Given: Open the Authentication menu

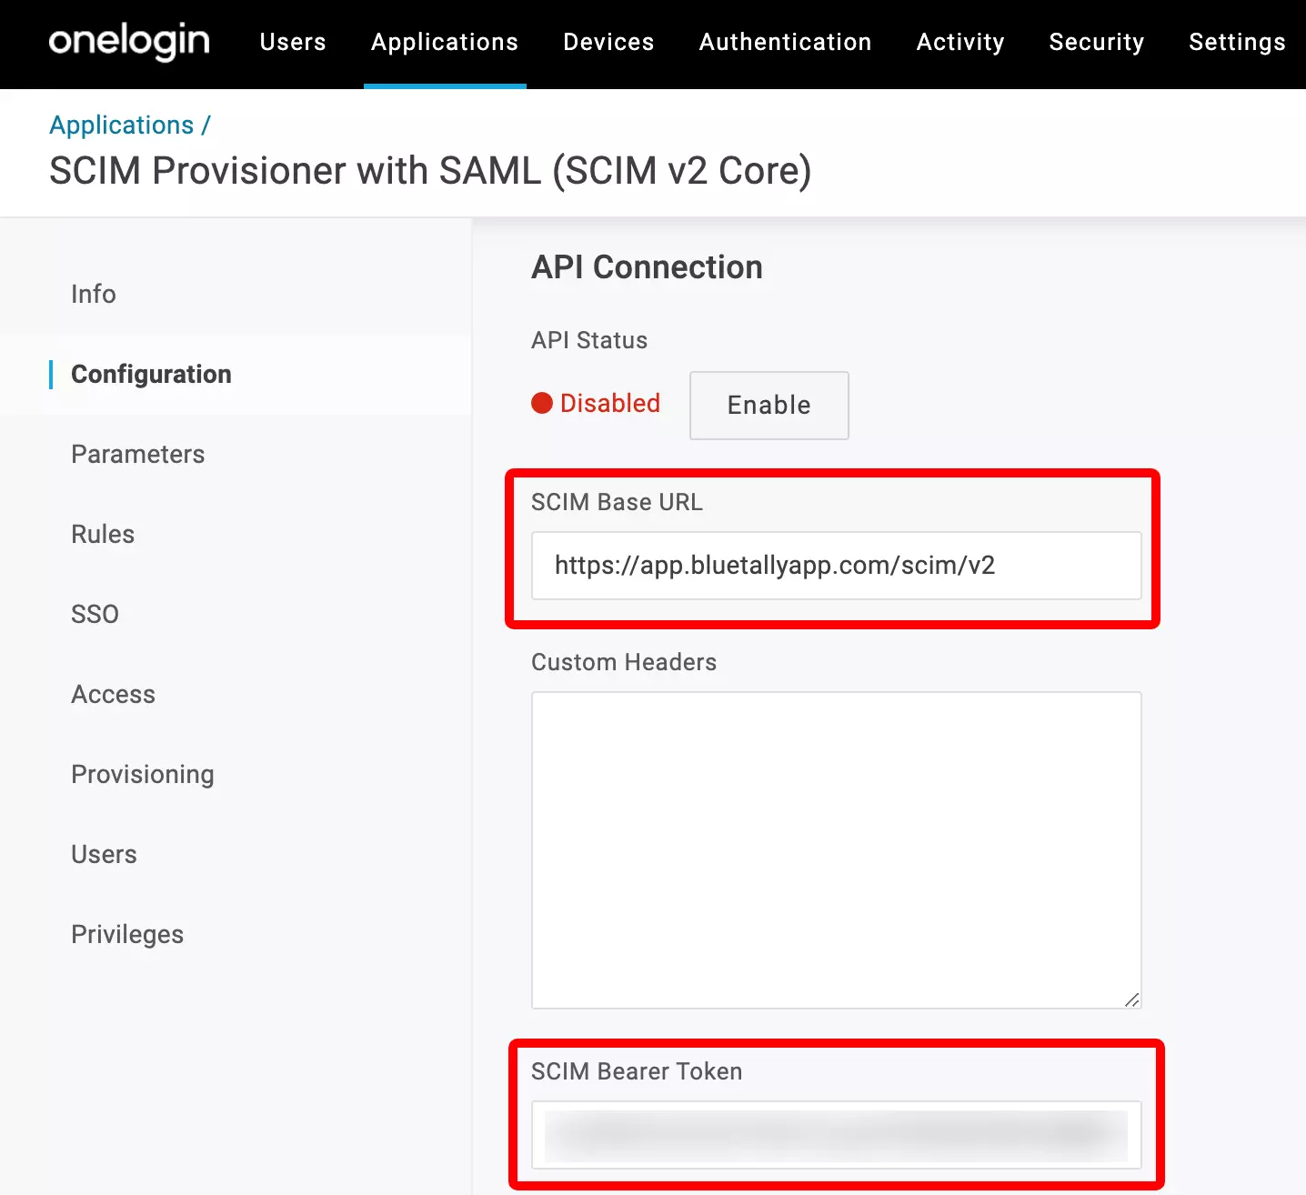Looking at the screenshot, I should pyautogui.click(x=785, y=42).
